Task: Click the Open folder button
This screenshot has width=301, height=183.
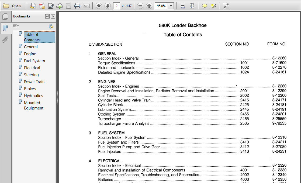Action: coord(12,6)
